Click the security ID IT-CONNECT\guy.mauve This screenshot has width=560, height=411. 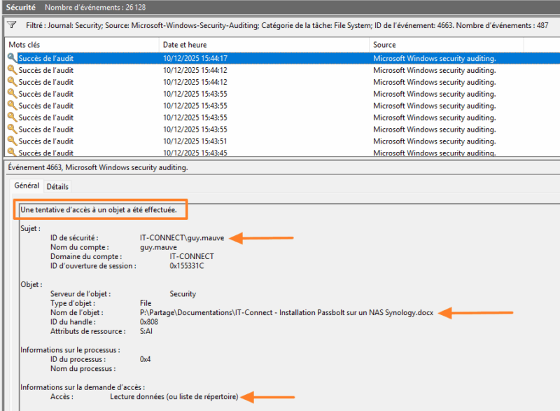point(182,238)
